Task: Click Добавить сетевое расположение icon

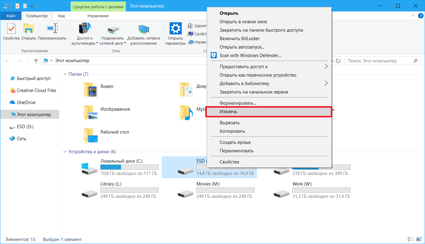Action: click(144, 29)
